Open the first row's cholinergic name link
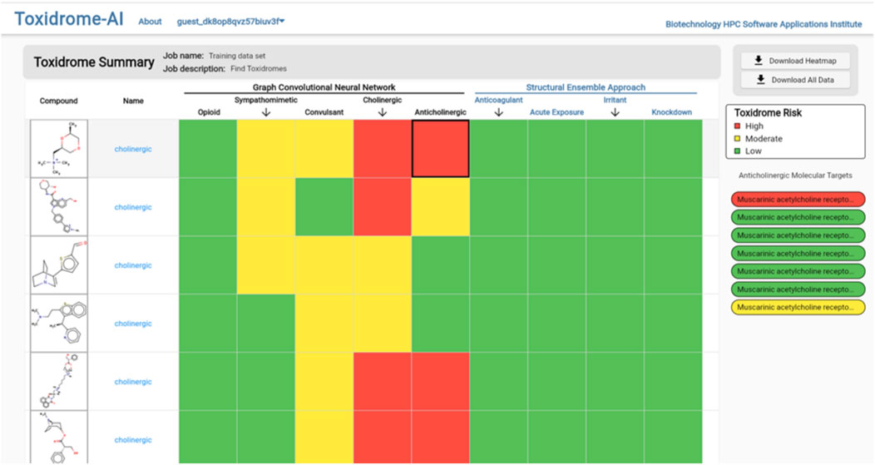The height and width of the screenshot is (465, 875). click(x=133, y=149)
